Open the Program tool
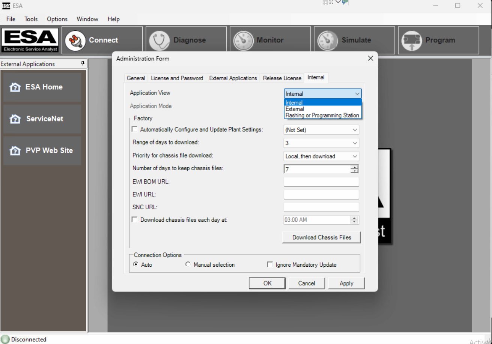The height and width of the screenshot is (344, 492). click(x=412, y=41)
